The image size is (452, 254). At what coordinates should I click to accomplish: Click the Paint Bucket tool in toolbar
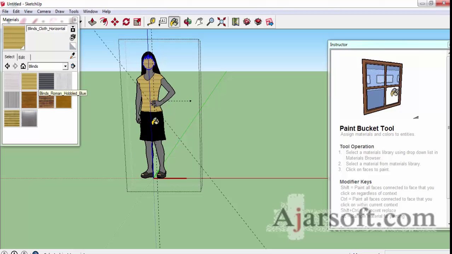click(x=174, y=22)
